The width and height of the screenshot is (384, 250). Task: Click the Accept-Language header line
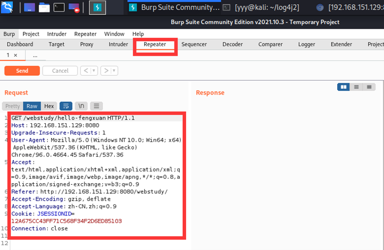pos(64,206)
